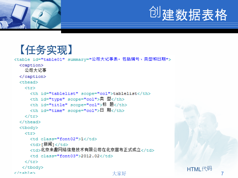
Task: Click the table id="table01" opening tag line
Action: click(93, 59)
